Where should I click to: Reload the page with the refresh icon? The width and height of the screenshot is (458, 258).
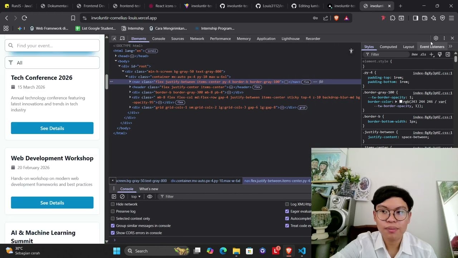pos(24,18)
